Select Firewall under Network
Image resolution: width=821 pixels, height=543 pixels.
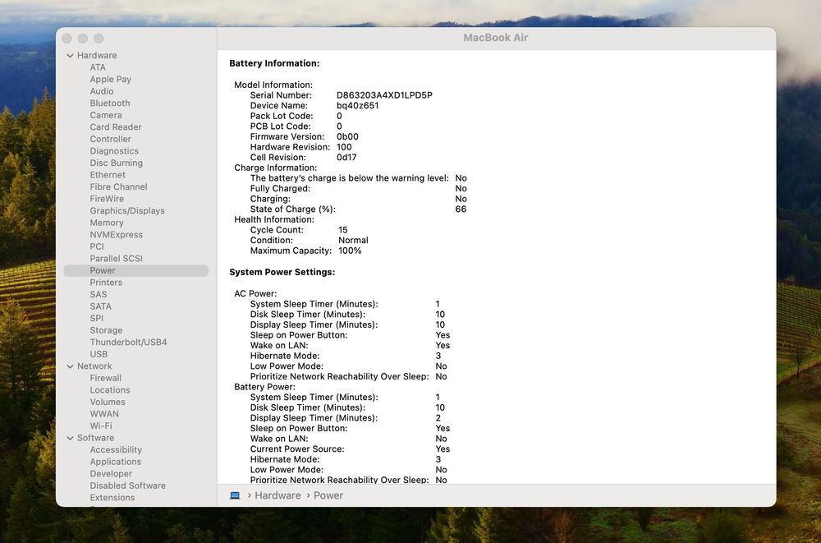tap(105, 378)
